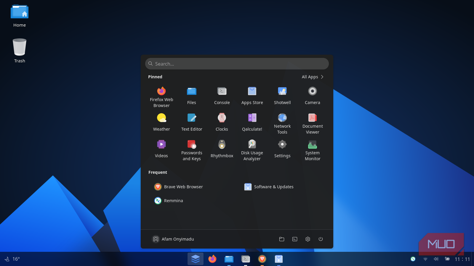Open Passwords and Keys
The height and width of the screenshot is (266, 474).
point(192,150)
